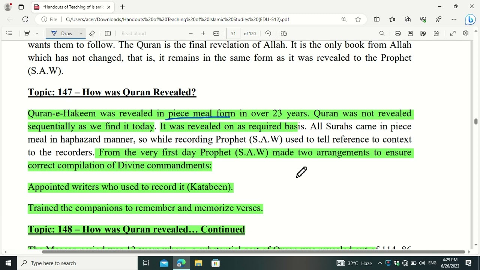The width and height of the screenshot is (480, 270).
Task: Select the Highlight tool
Action: click(27, 33)
